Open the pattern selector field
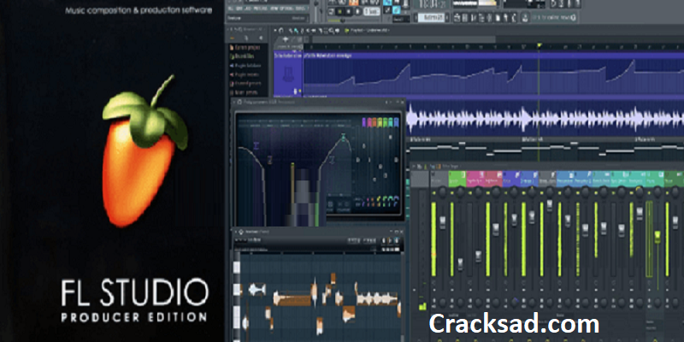 [x=431, y=18]
